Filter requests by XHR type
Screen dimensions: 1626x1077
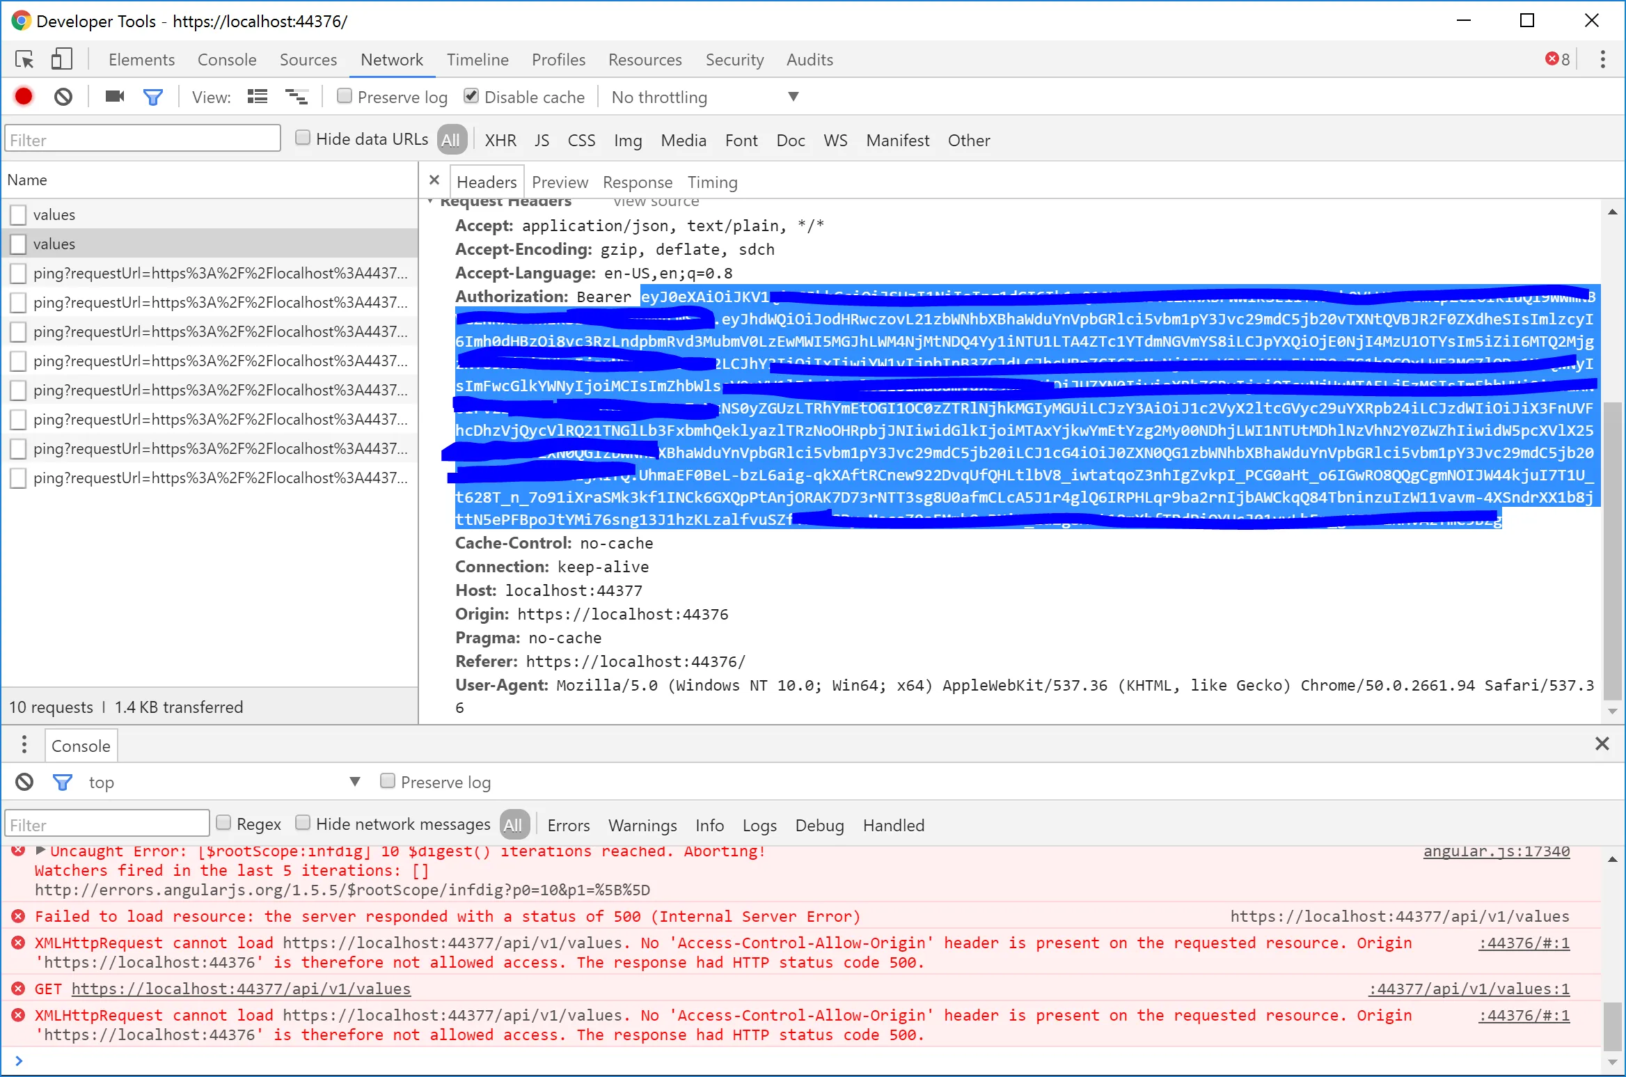(x=500, y=141)
